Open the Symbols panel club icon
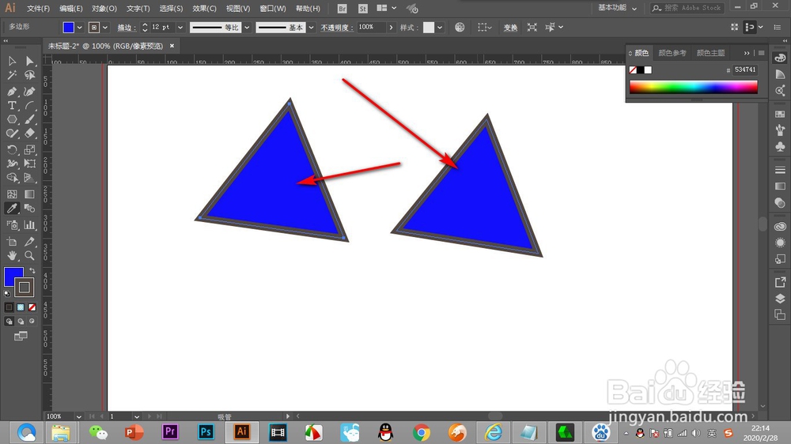Image resolution: width=791 pixels, height=444 pixels. click(x=780, y=146)
